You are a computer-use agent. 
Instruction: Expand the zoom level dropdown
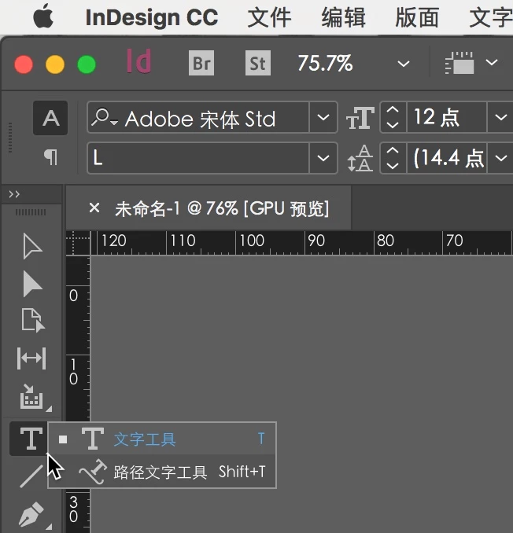coord(404,64)
